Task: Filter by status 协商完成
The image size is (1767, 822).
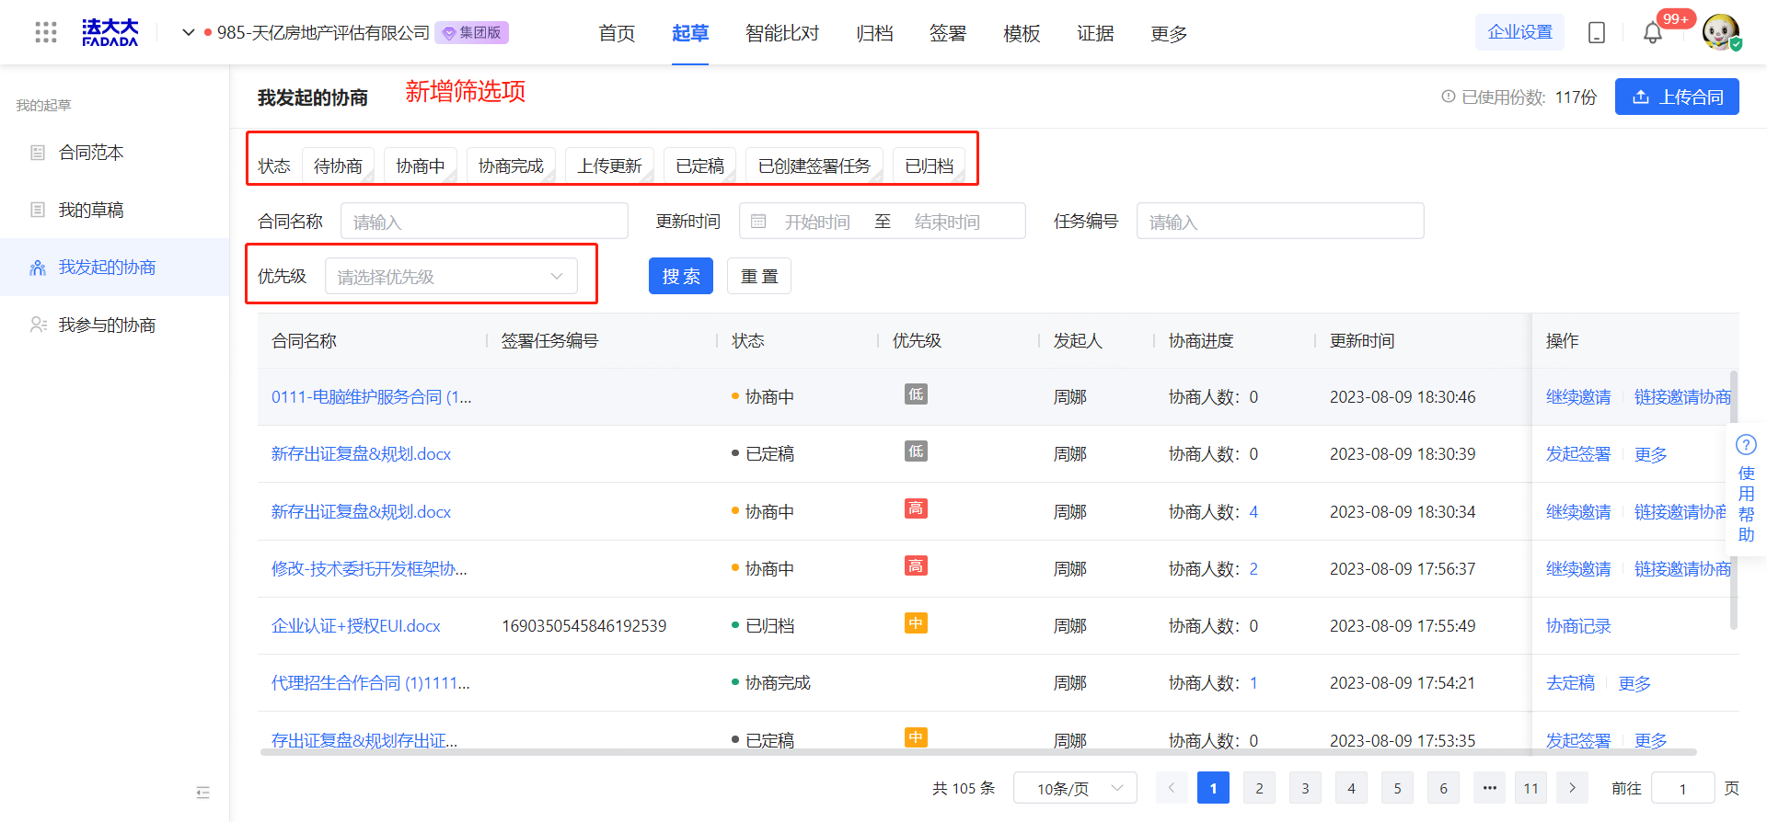Action: tap(511, 166)
